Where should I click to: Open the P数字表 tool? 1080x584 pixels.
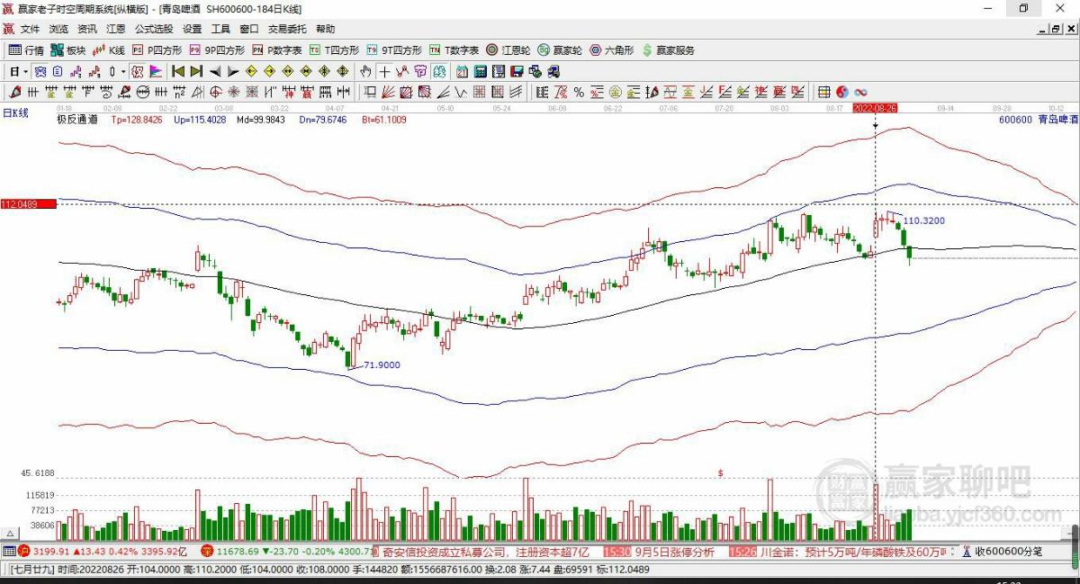coord(277,50)
